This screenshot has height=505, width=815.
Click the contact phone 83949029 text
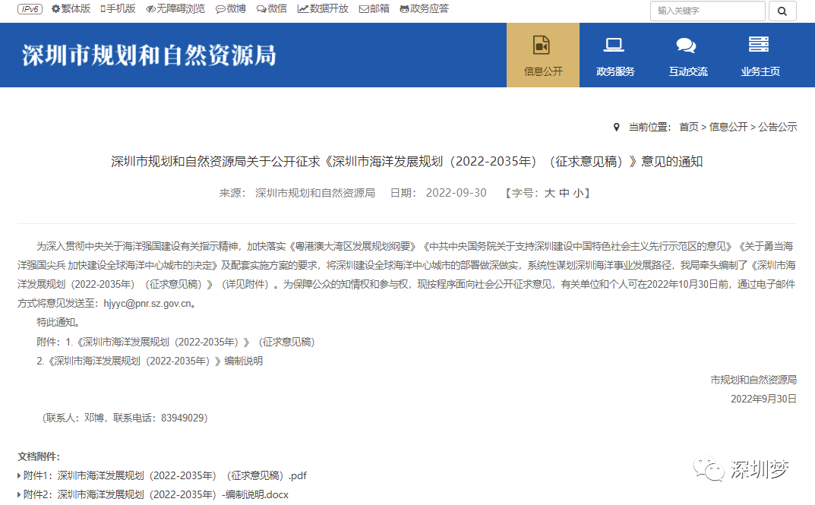pyautogui.click(x=182, y=418)
